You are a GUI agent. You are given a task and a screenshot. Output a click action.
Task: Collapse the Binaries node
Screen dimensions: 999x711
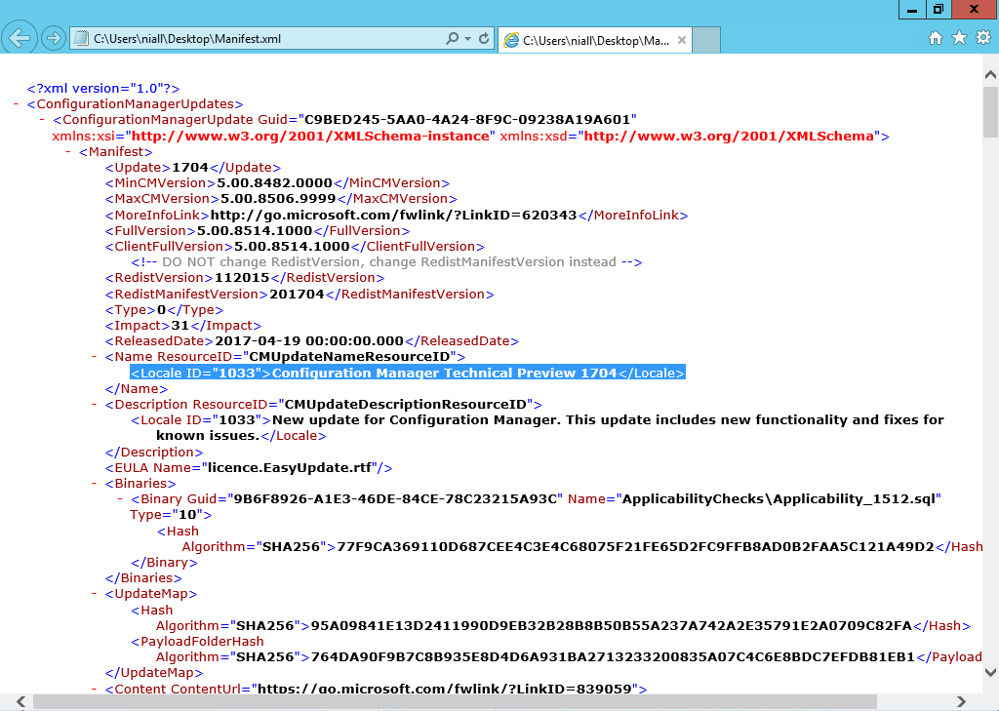click(x=95, y=484)
